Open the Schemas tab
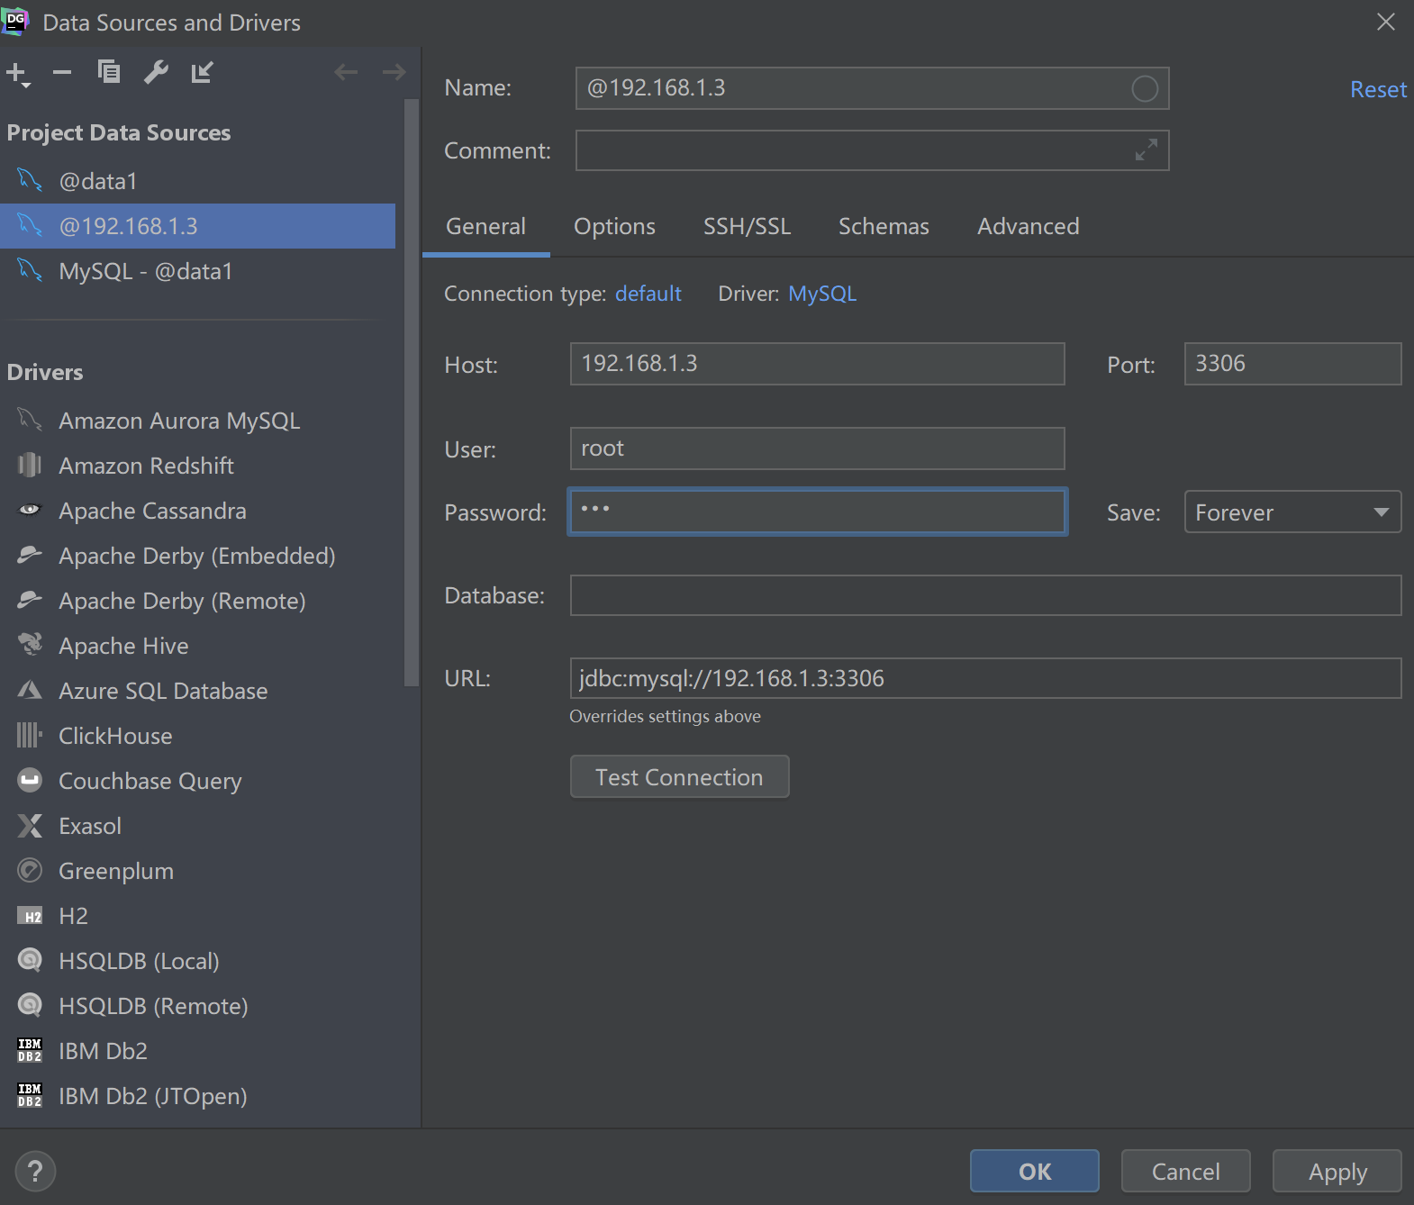This screenshot has width=1414, height=1205. [x=884, y=226]
